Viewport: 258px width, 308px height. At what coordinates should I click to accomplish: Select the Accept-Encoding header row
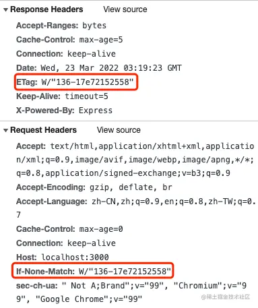tap(94, 187)
